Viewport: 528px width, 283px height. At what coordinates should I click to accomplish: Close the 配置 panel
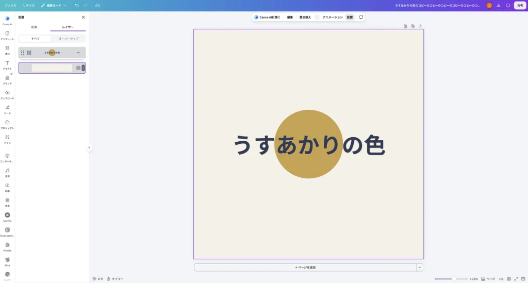click(83, 17)
